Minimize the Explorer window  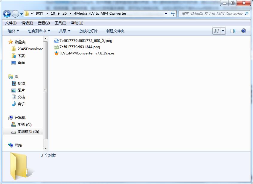pos(225,3)
